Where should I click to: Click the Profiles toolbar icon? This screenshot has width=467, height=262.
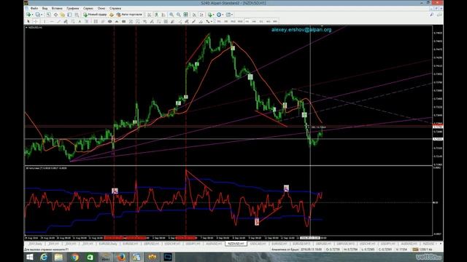click(37, 15)
